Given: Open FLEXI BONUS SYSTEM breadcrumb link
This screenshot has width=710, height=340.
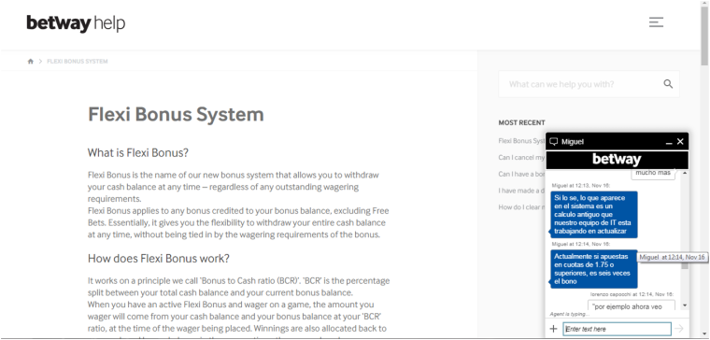Looking at the screenshot, I should 78,62.
